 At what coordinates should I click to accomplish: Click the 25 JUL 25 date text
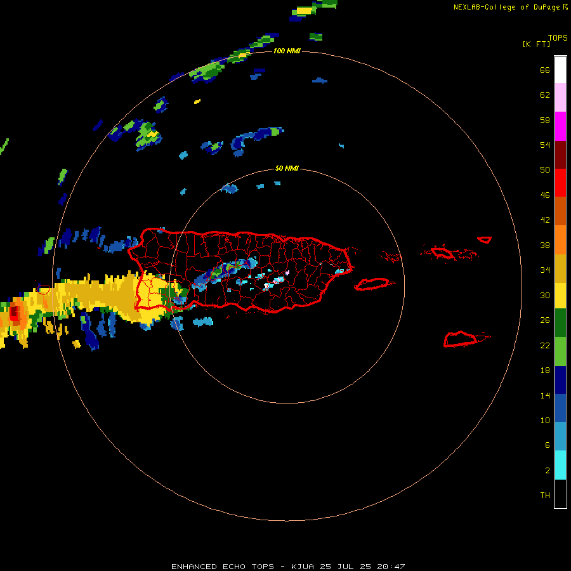point(345,567)
